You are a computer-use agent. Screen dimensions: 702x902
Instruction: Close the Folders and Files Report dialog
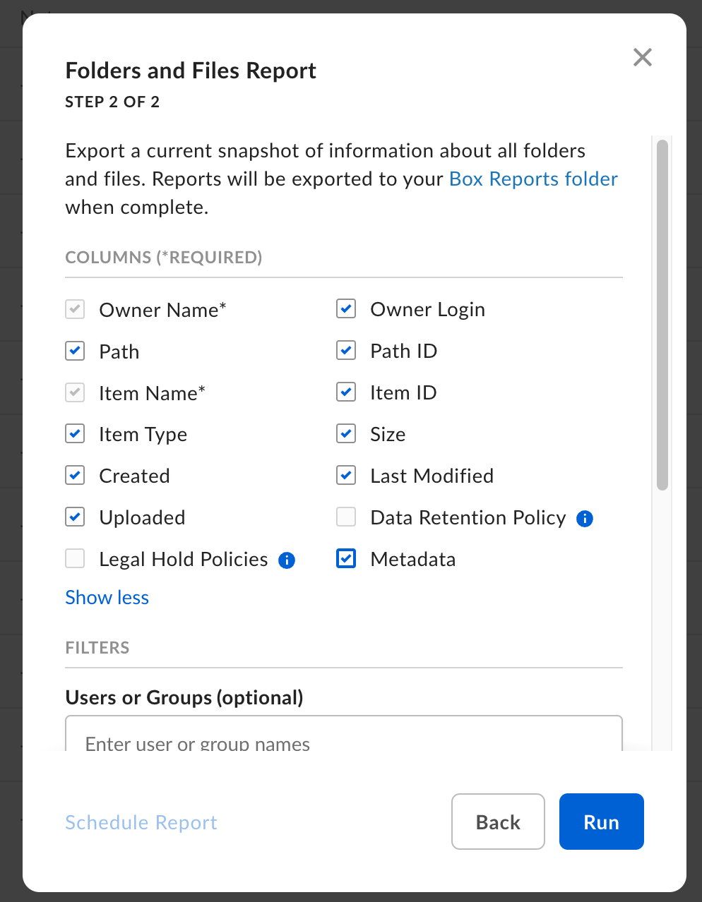pos(642,57)
